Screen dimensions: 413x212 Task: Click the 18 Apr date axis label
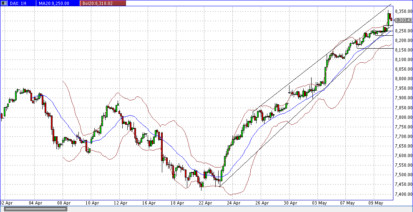point(177,203)
